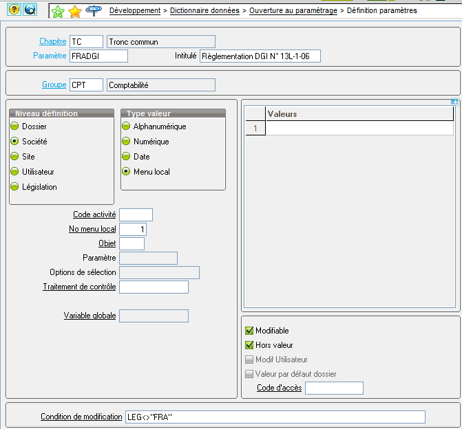The width and height of the screenshot is (462, 429).
Task: Choose Date value type
Action: [x=126, y=156]
